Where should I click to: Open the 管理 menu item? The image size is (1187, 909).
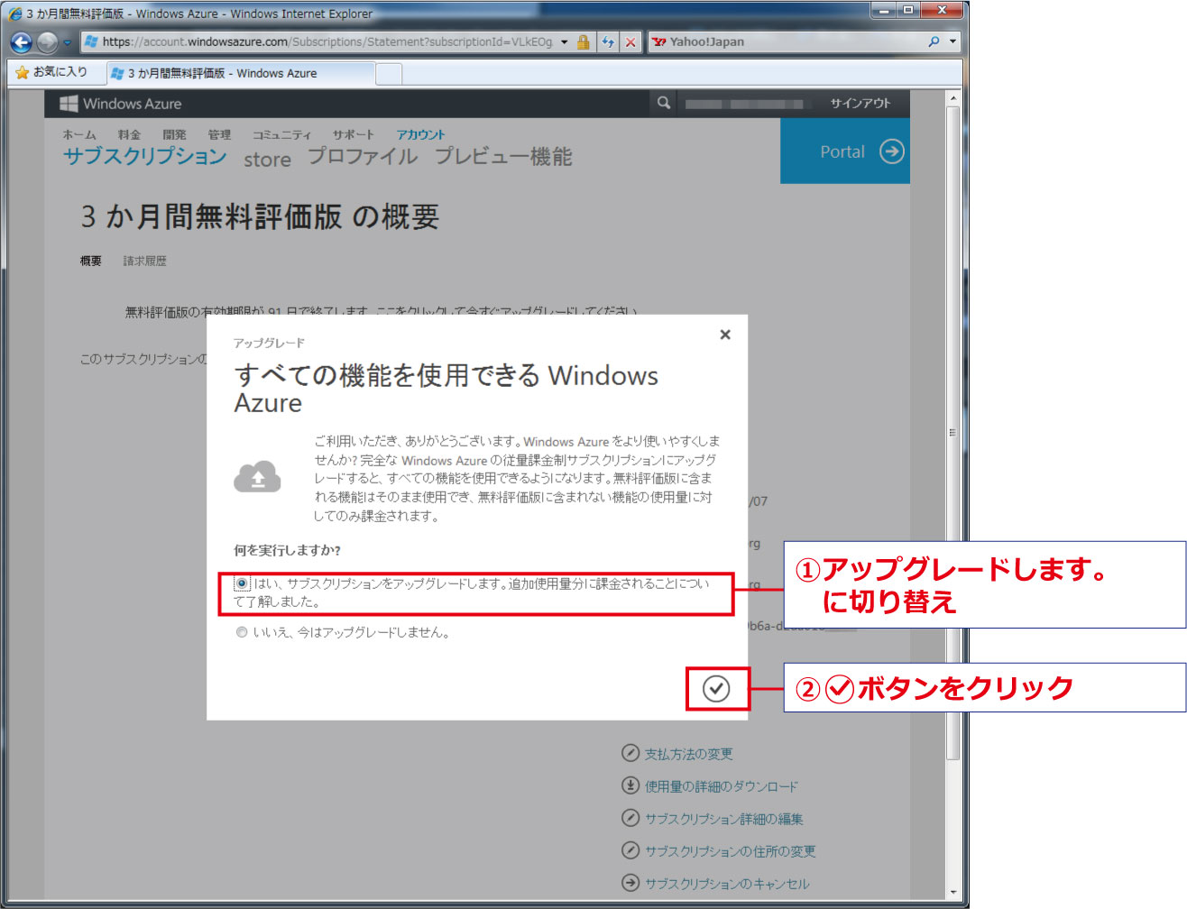point(219,134)
